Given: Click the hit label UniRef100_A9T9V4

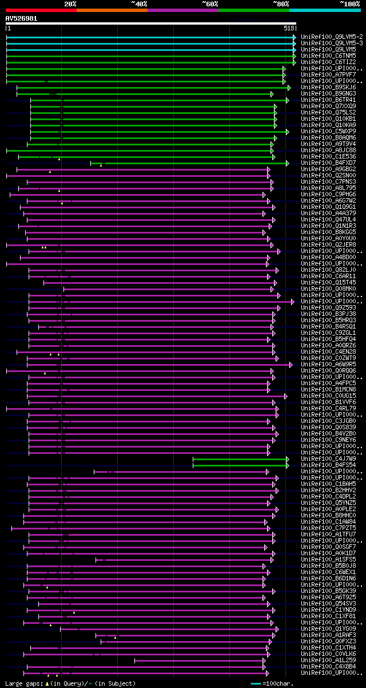Looking at the screenshot, I should click(329, 144).
